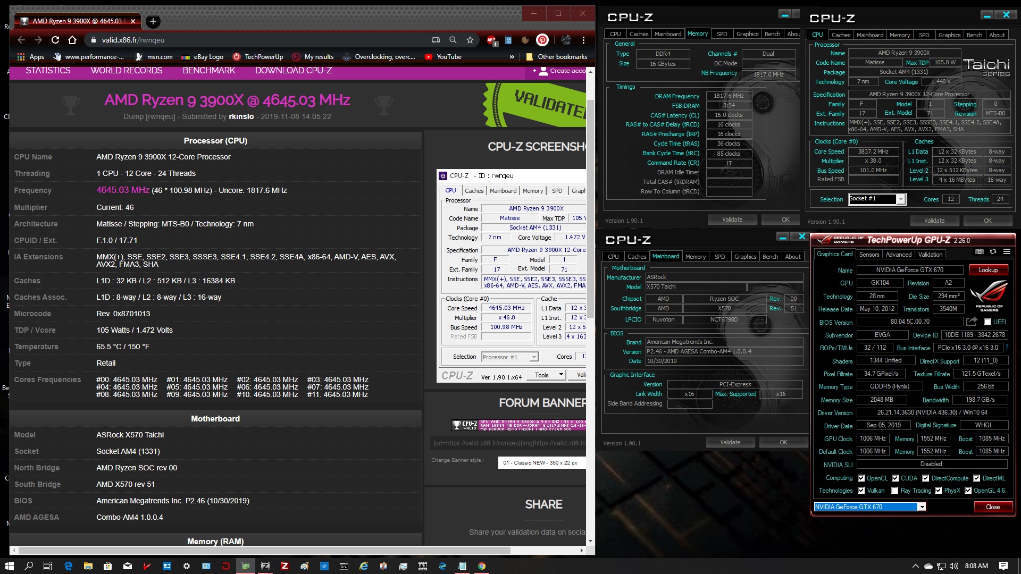Toggle the PhysX checkbox
The height and width of the screenshot is (574, 1021).
tap(939, 491)
